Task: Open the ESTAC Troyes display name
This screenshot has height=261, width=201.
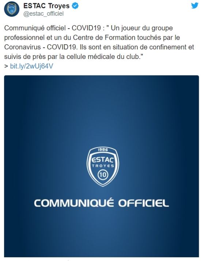Action: 46,6
